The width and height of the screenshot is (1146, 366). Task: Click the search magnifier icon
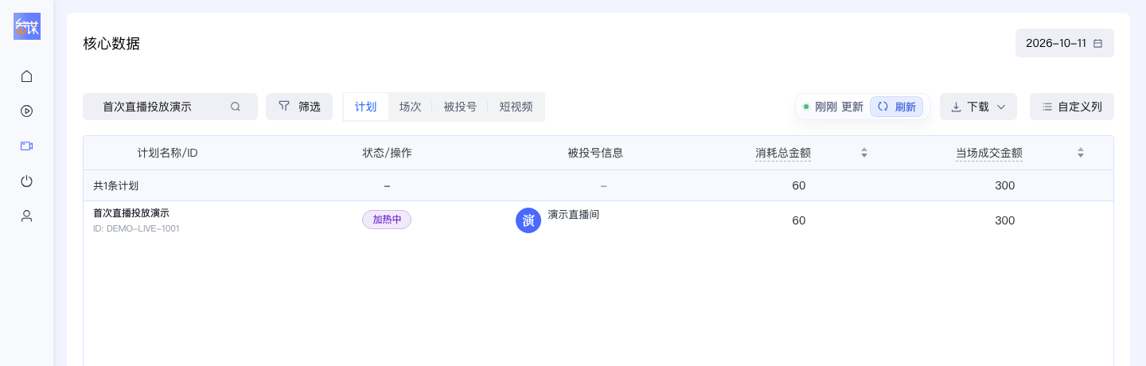tap(236, 107)
